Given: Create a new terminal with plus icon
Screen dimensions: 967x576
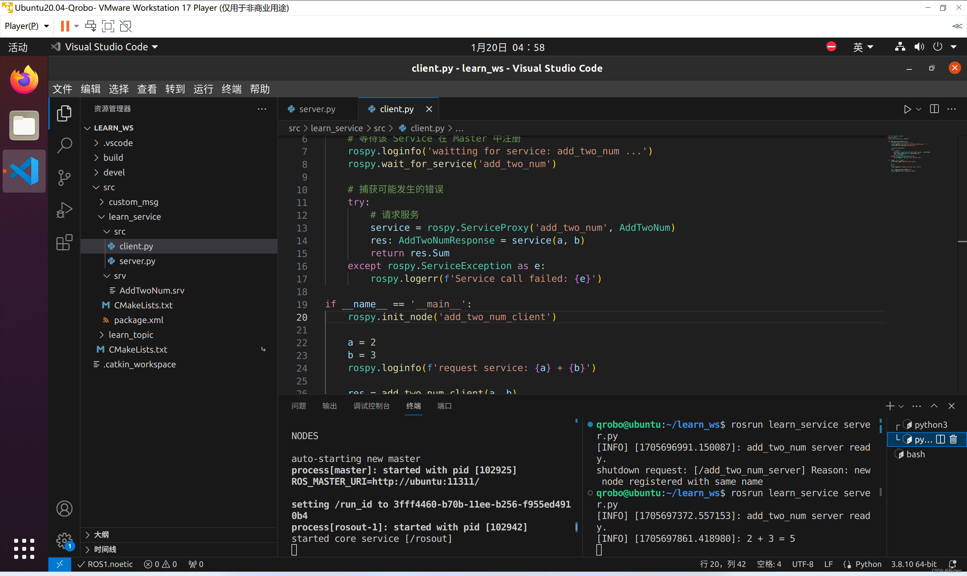Looking at the screenshot, I should coord(890,406).
